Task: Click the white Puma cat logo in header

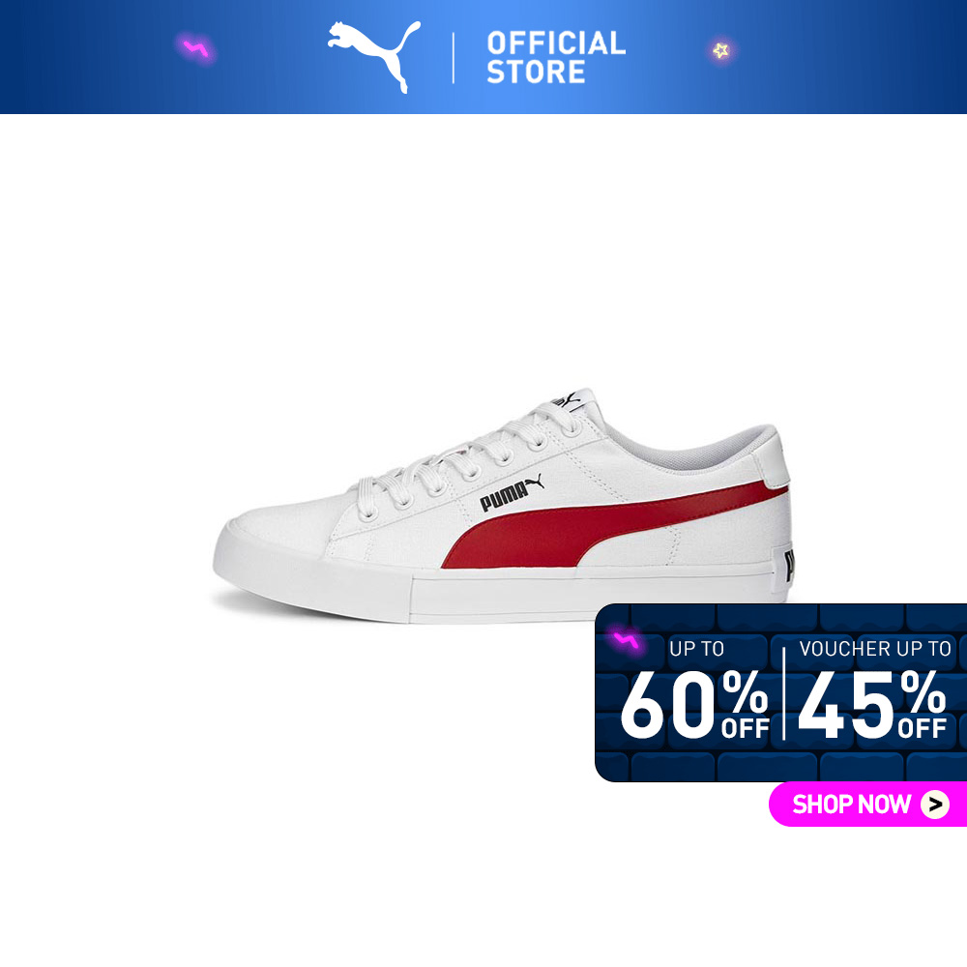Action: [x=373, y=56]
